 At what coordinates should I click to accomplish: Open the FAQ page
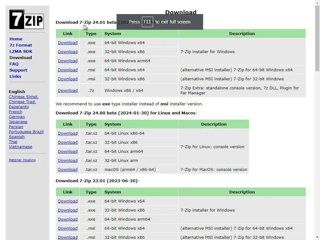[14, 64]
